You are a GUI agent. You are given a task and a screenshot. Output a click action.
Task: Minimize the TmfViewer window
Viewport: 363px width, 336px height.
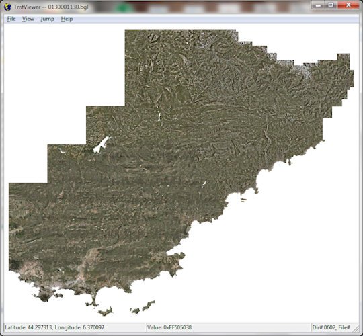point(319,5)
